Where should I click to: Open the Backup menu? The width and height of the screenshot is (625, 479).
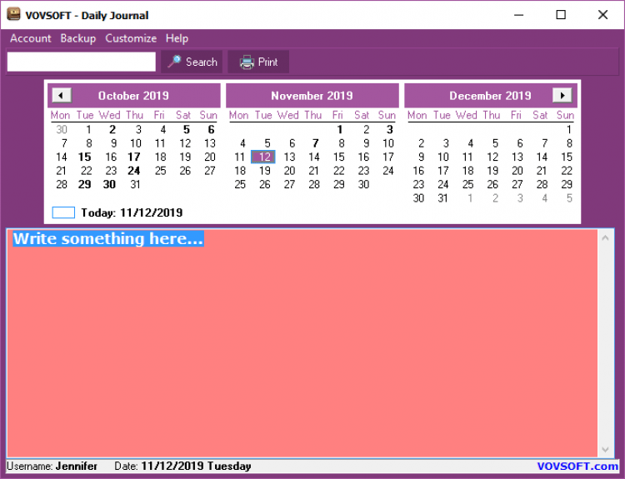77,38
